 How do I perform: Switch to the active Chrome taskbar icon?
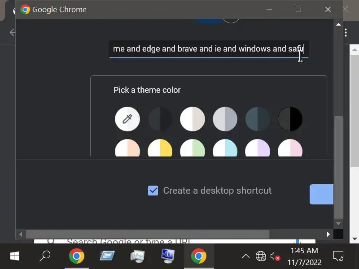tap(199, 256)
